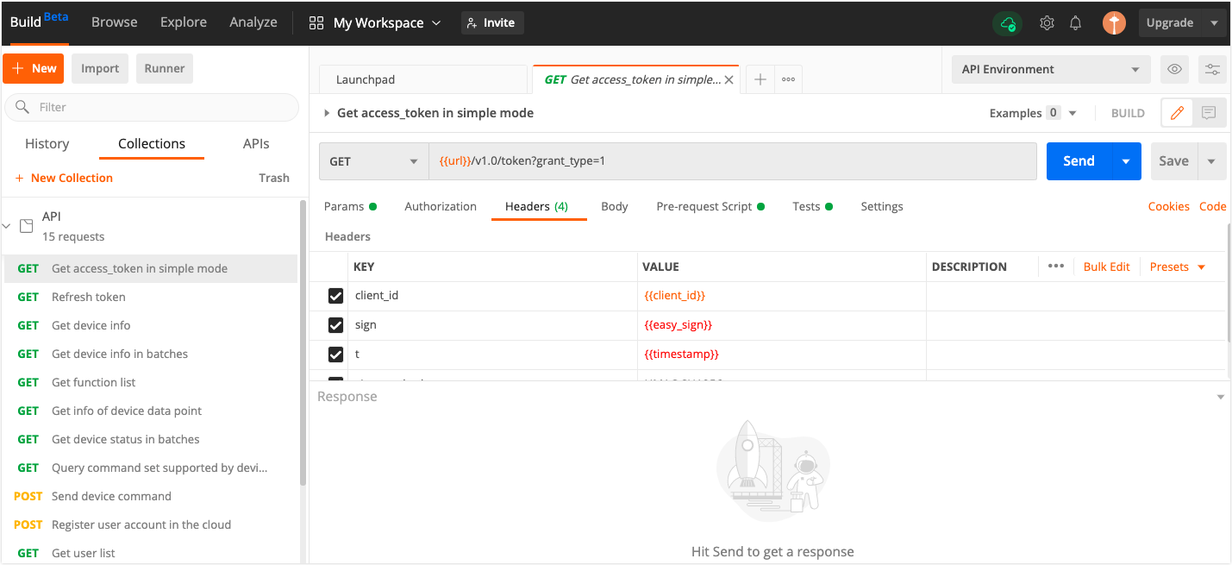Open the notifications bell icon
Screen dimensions: 1232x565
pyautogui.click(x=1076, y=23)
